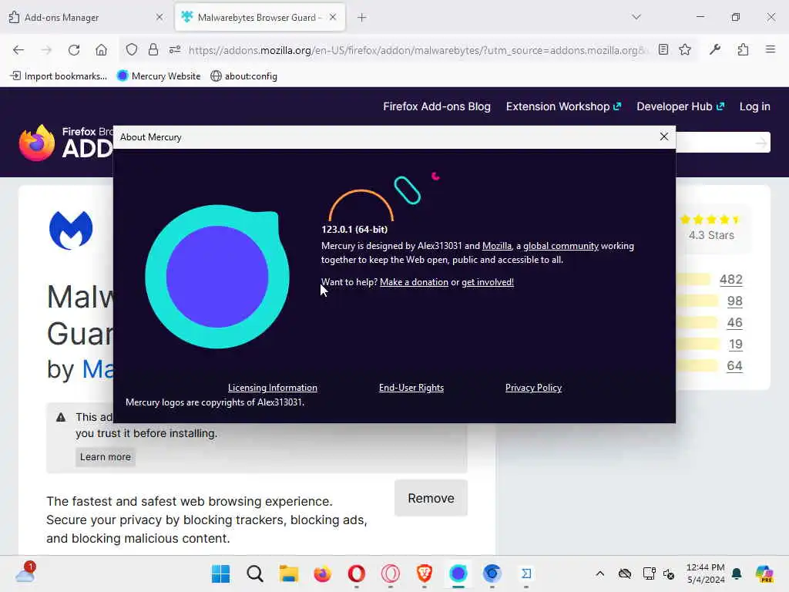The image size is (789, 592).
Task: Click the Remove add-on button
Action: click(x=431, y=498)
